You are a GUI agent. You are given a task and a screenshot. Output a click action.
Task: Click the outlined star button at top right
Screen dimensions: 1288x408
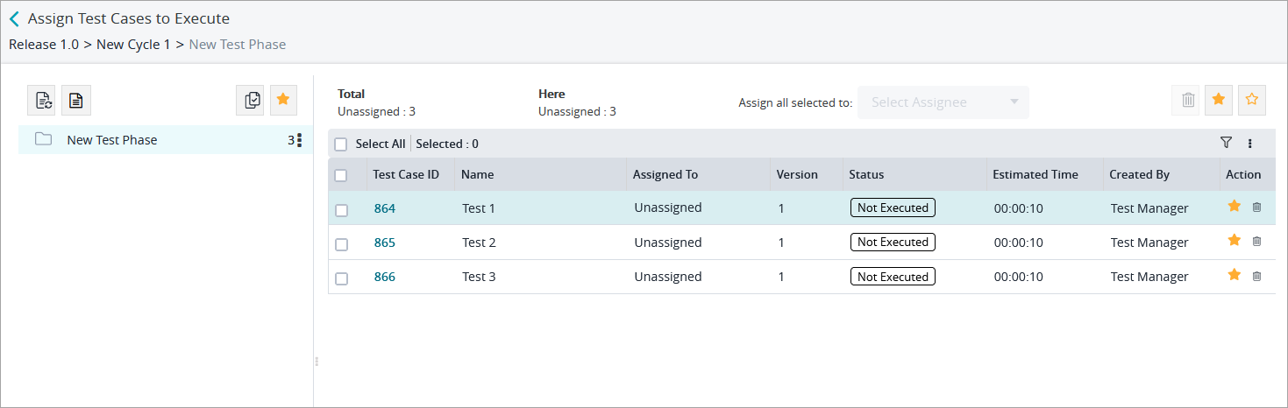click(x=1252, y=101)
